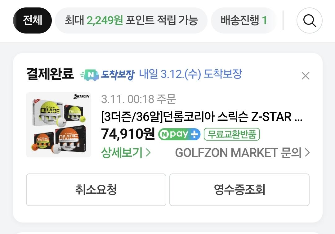The height and width of the screenshot is (234, 335).
Task: Tap the N delivery truck icon
Action: pos(90,75)
